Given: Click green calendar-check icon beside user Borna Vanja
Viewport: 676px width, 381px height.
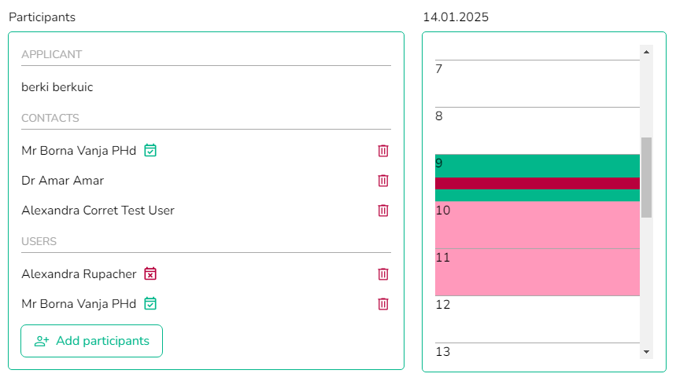Looking at the screenshot, I should pos(150,303).
